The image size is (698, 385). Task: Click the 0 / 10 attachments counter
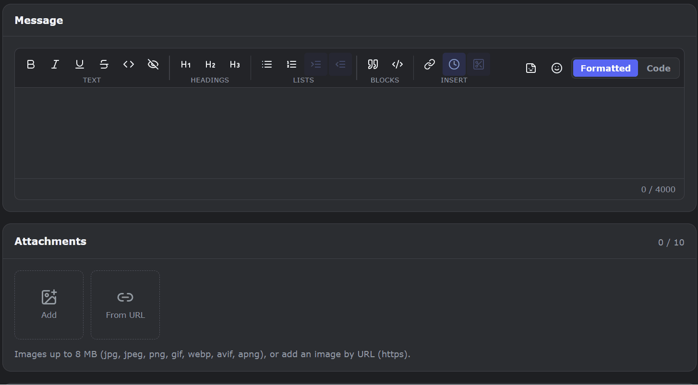[671, 243]
